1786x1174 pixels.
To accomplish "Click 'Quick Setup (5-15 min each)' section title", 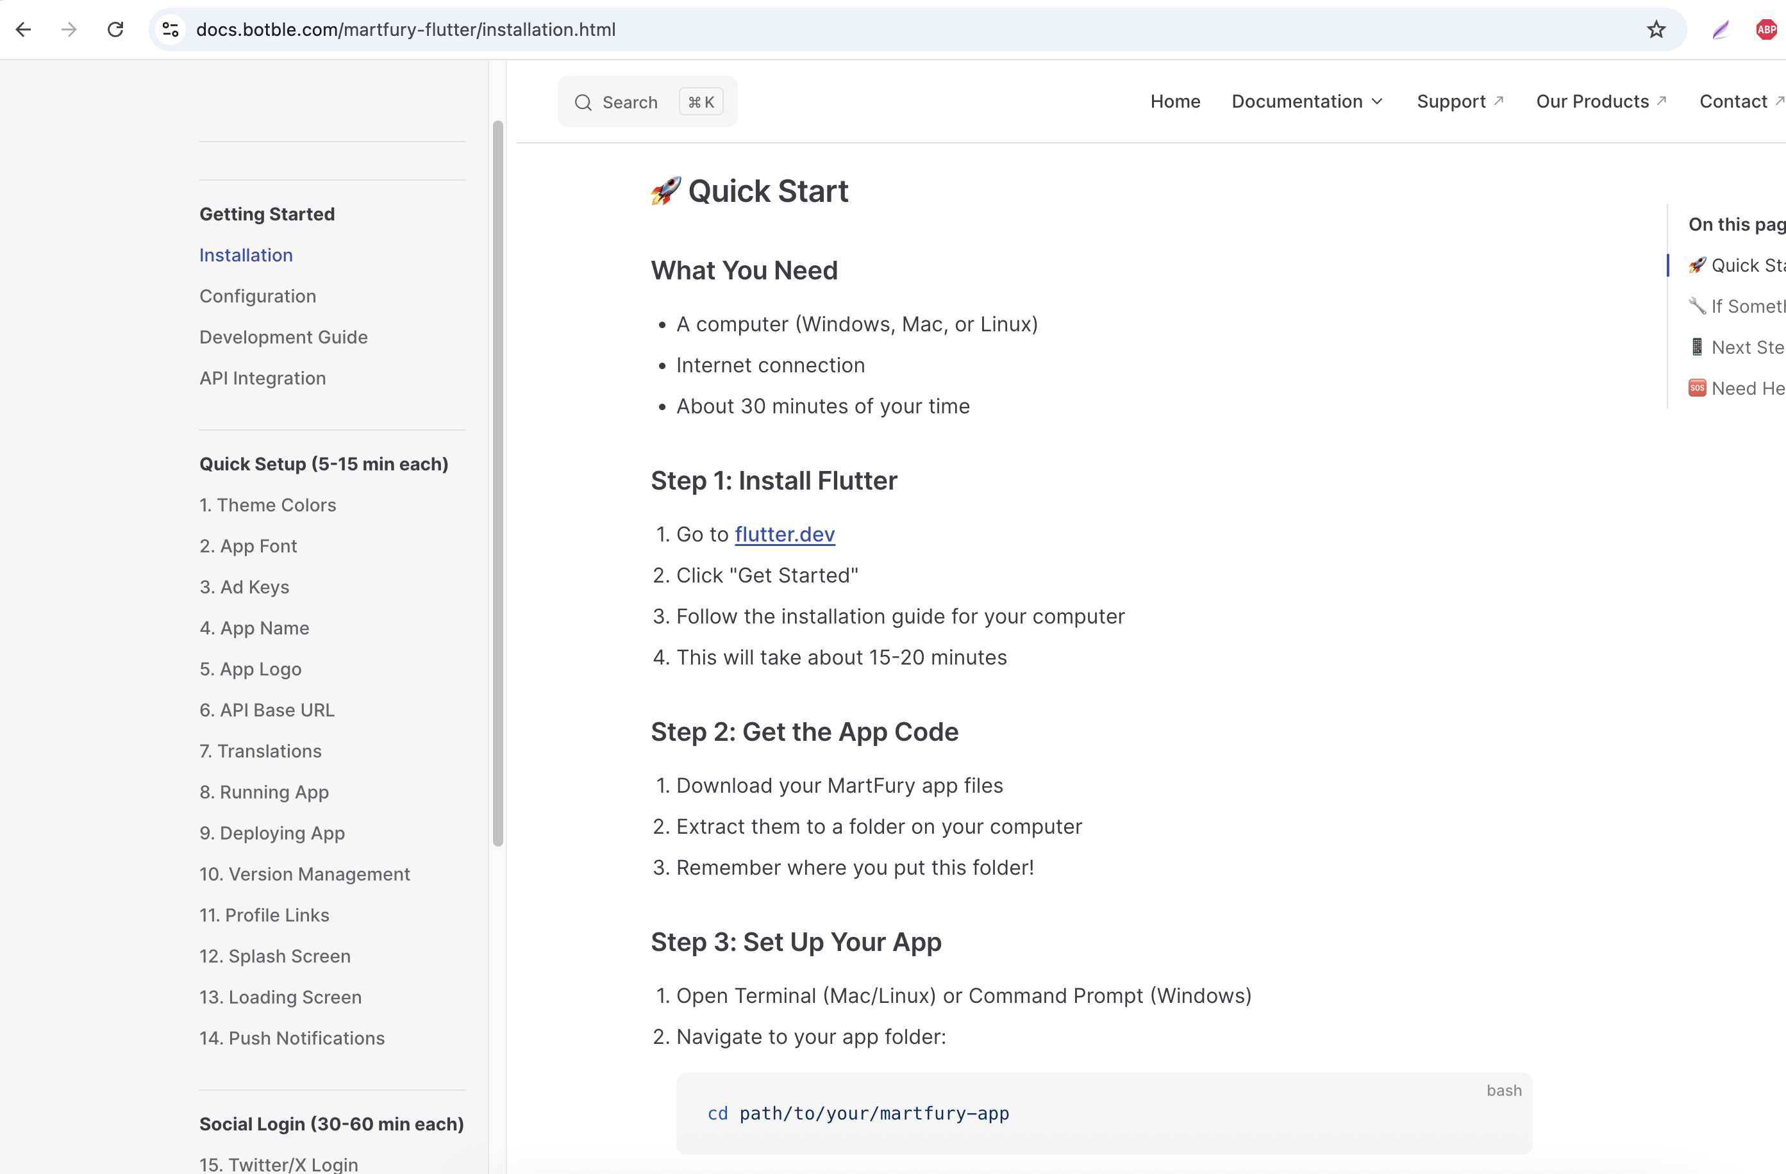I will (324, 465).
